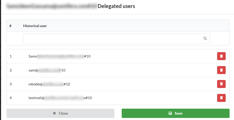
Task: Click row number 1 in the list
Action: (x=11, y=56)
